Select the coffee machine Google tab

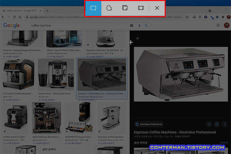pos(21,11)
